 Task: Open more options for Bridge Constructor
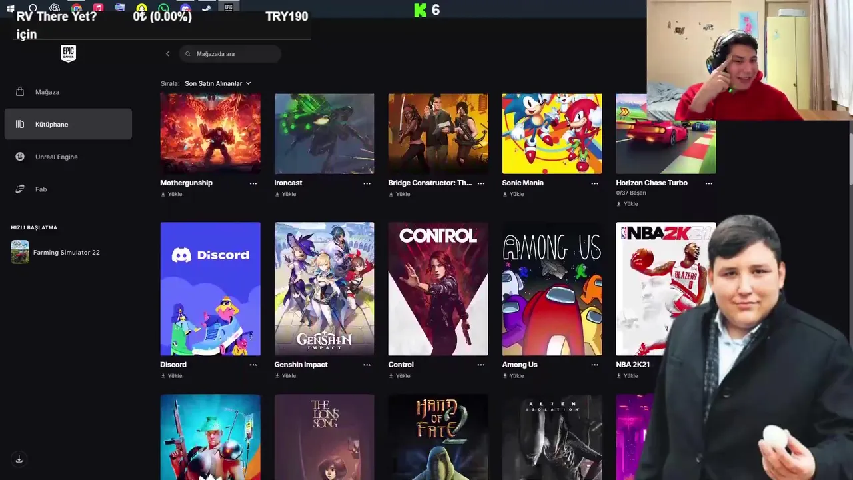pos(480,183)
